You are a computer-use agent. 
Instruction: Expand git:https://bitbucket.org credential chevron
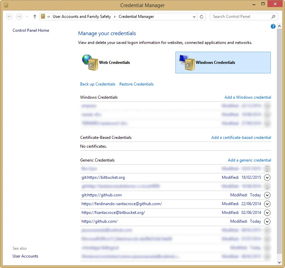[267, 177]
